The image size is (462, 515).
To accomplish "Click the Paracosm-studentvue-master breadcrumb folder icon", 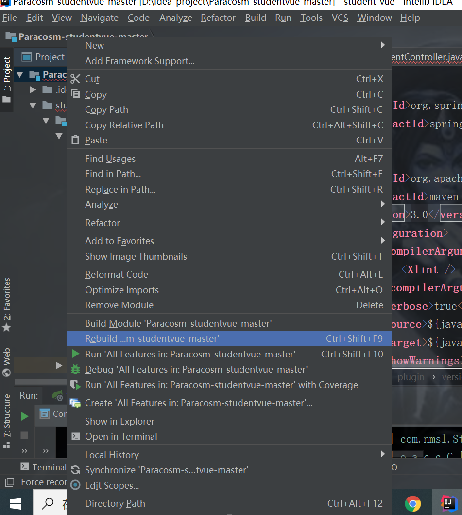I will 11,36.
